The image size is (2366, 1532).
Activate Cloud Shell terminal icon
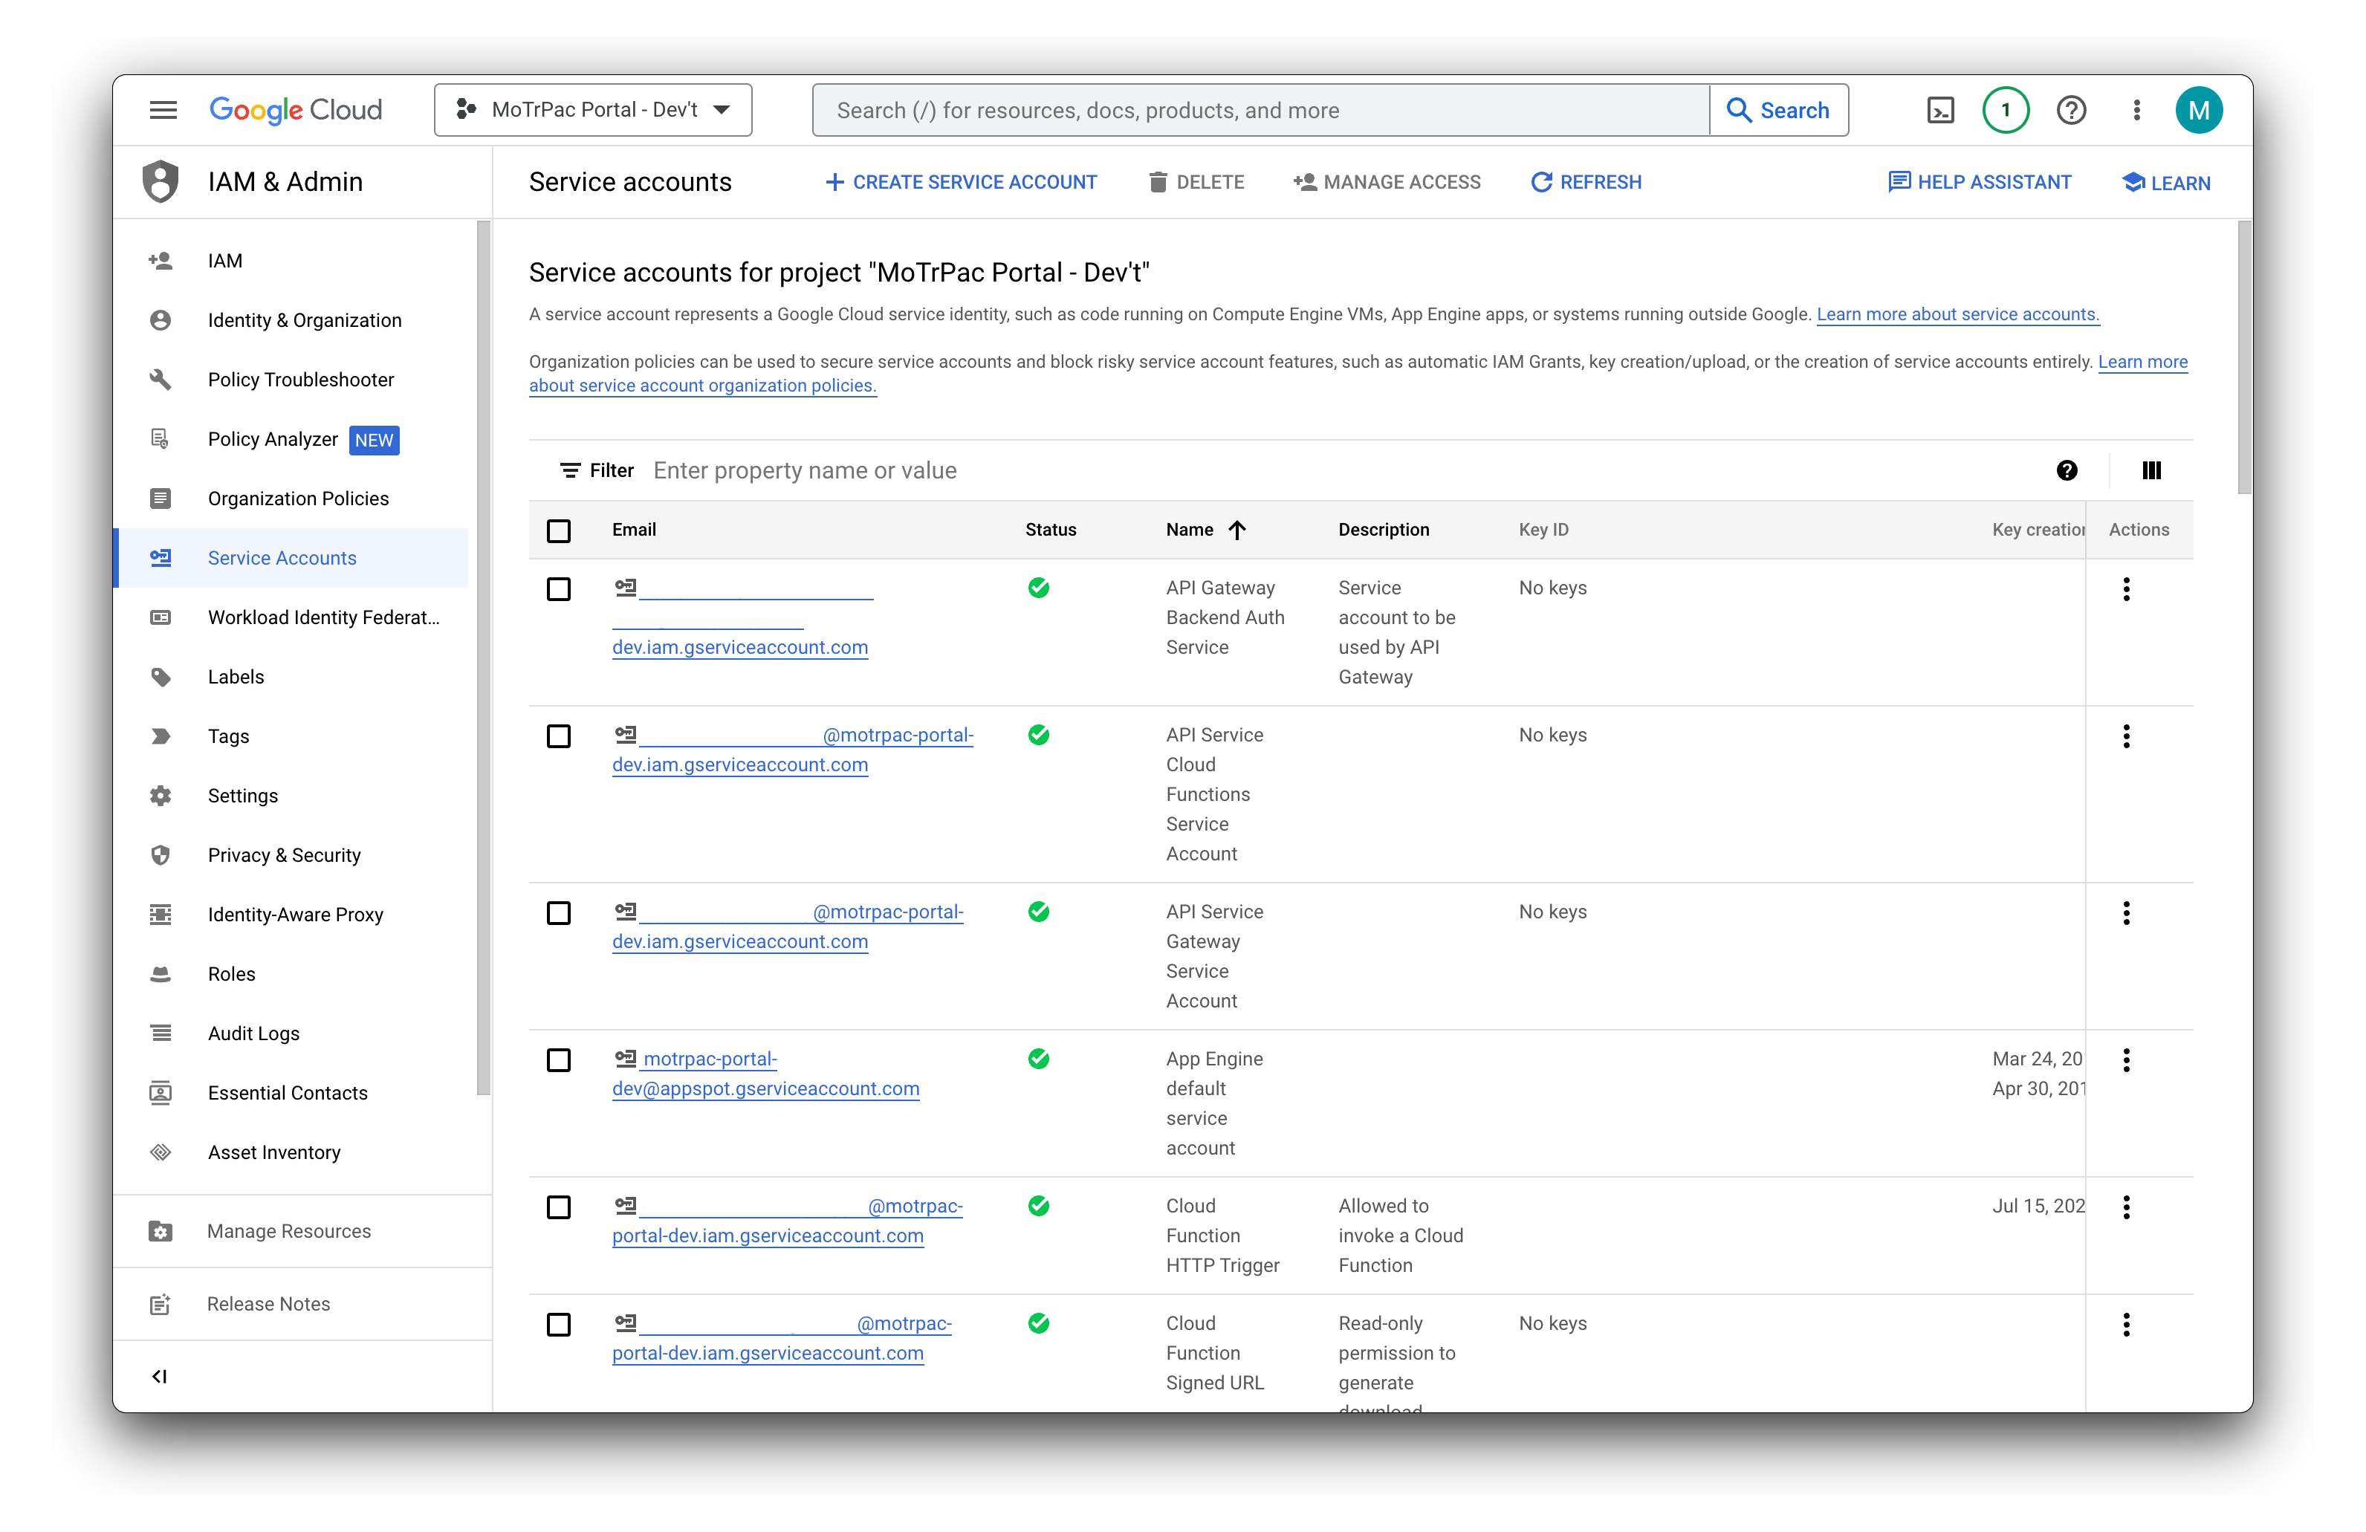[x=1939, y=109]
